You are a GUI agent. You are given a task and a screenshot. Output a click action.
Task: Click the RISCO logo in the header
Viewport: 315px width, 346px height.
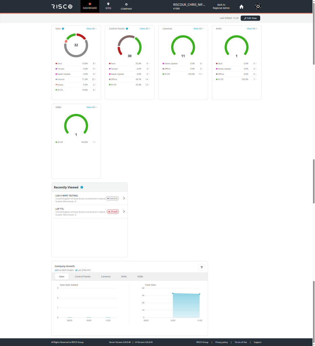(x=62, y=6)
